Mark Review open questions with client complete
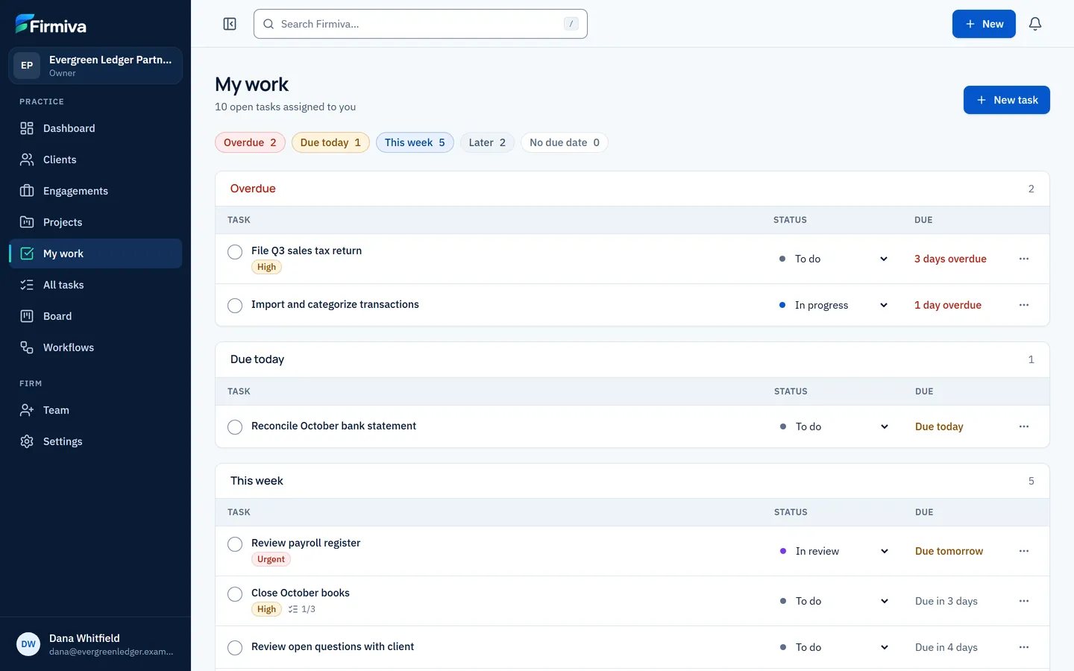 tap(235, 648)
